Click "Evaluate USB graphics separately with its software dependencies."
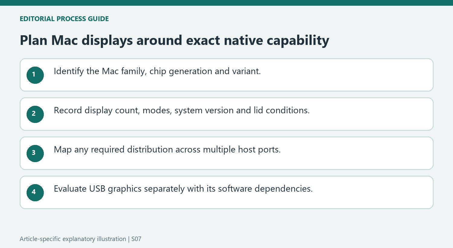Viewport: 453px width, 248px height. (x=183, y=189)
